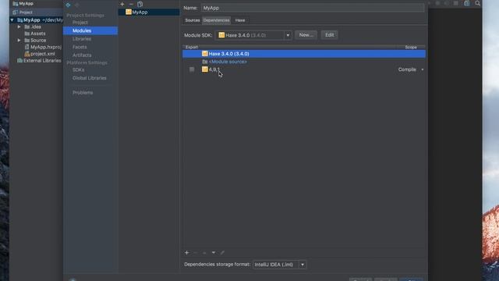Toggle export checkbox for 4.9.1 dependency
Screen dimensions: 499x281
point(192,69)
